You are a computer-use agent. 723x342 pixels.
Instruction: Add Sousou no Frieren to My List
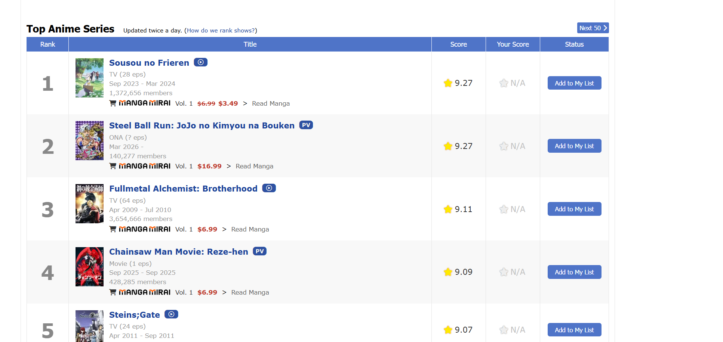574,83
